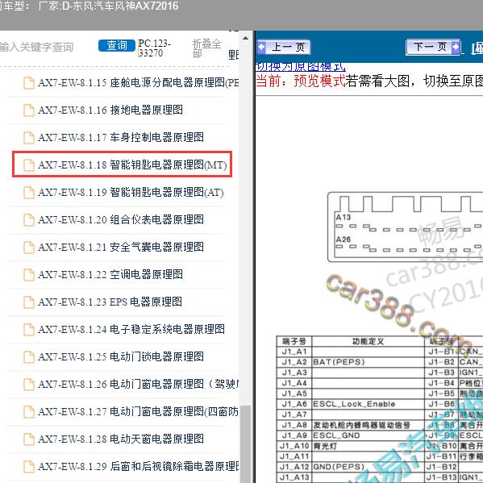Click document icon beside AX7-EW-8.1.28
Image resolution: width=483 pixels, height=483 pixels.
pos(29,439)
